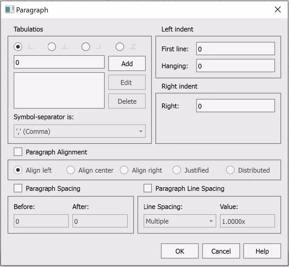Confirm with the OK button
The width and height of the screenshot is (289, 267).
click(180, 251)
